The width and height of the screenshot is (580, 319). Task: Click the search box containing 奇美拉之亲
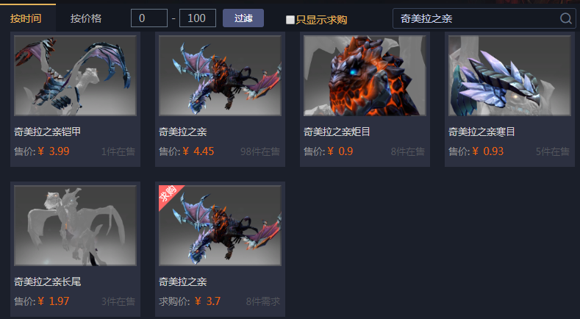pos(484,18)
